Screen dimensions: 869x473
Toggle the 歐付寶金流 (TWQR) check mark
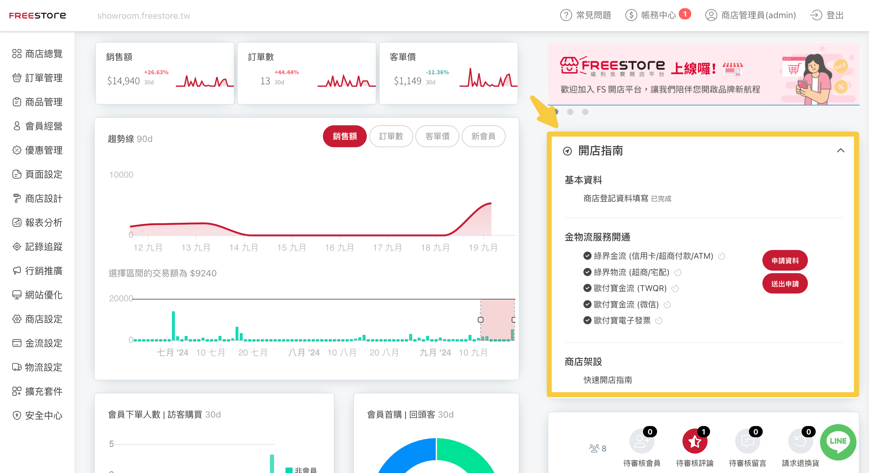(587, 288)
